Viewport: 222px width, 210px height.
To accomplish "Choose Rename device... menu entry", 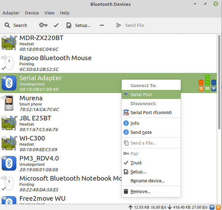I will pos(151,181).
